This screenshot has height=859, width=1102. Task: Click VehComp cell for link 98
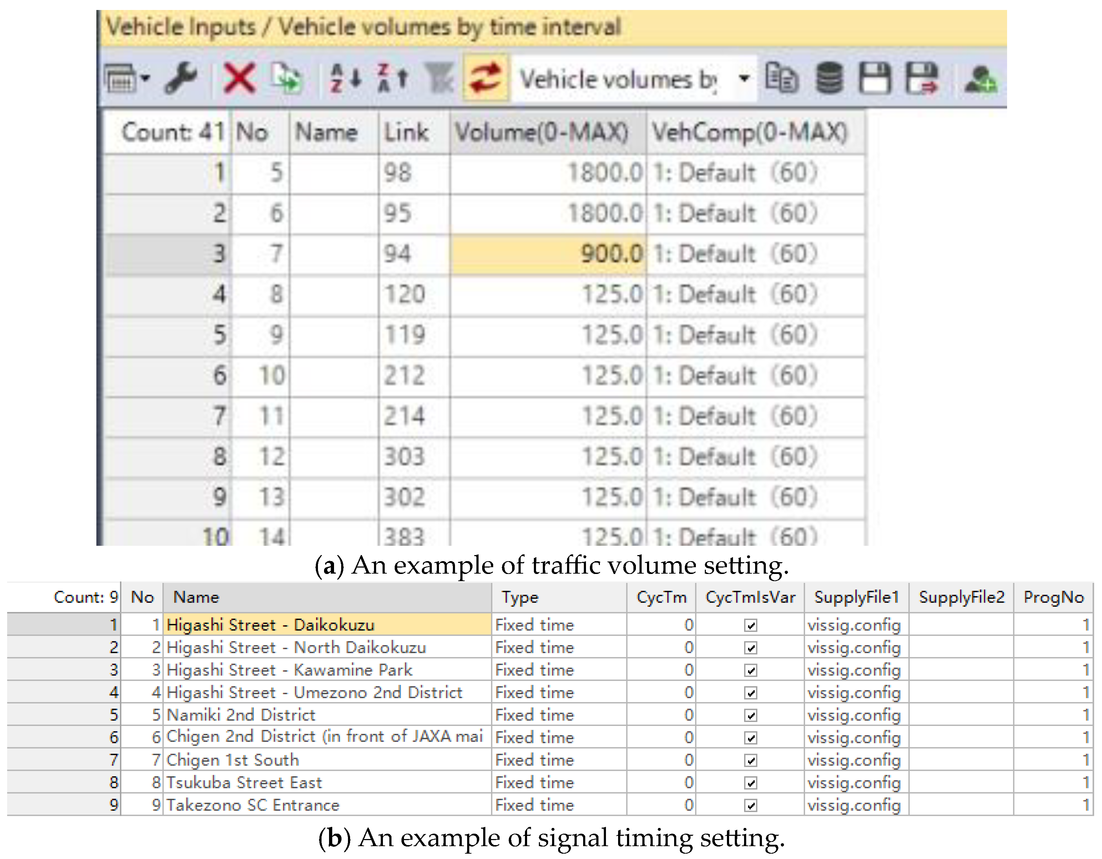pyautogui.click(x=755, y=173)
